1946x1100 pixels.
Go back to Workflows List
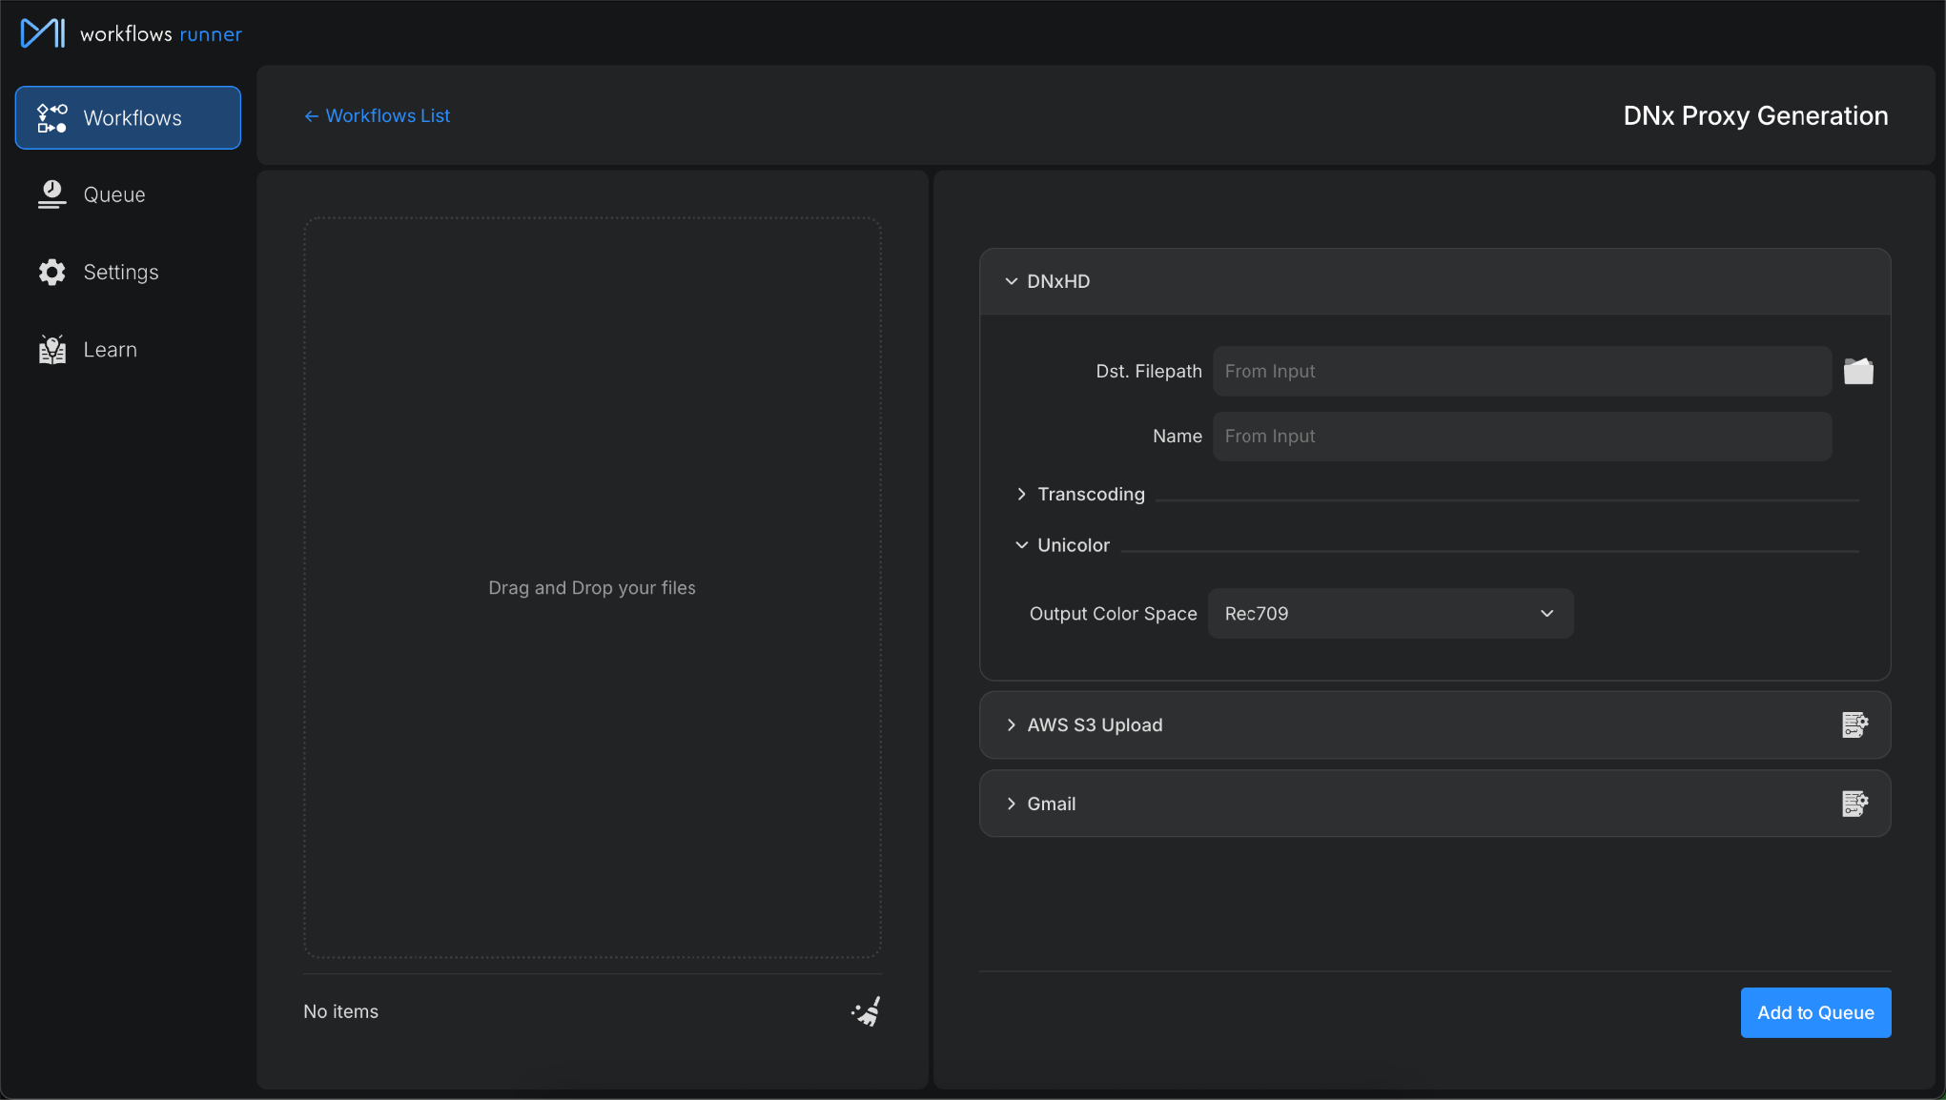click(377, 115)
